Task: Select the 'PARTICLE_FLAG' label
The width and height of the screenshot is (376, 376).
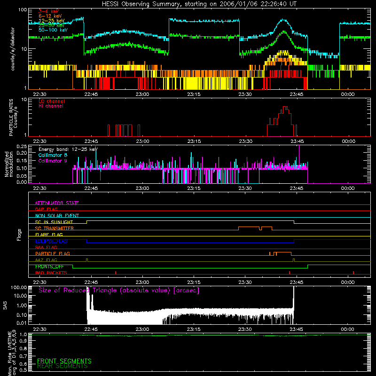Action: point(53,254)
